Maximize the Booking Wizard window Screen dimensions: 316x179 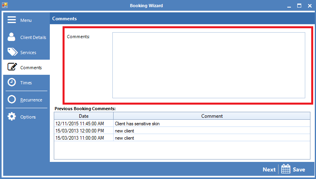tap(299, 6)
